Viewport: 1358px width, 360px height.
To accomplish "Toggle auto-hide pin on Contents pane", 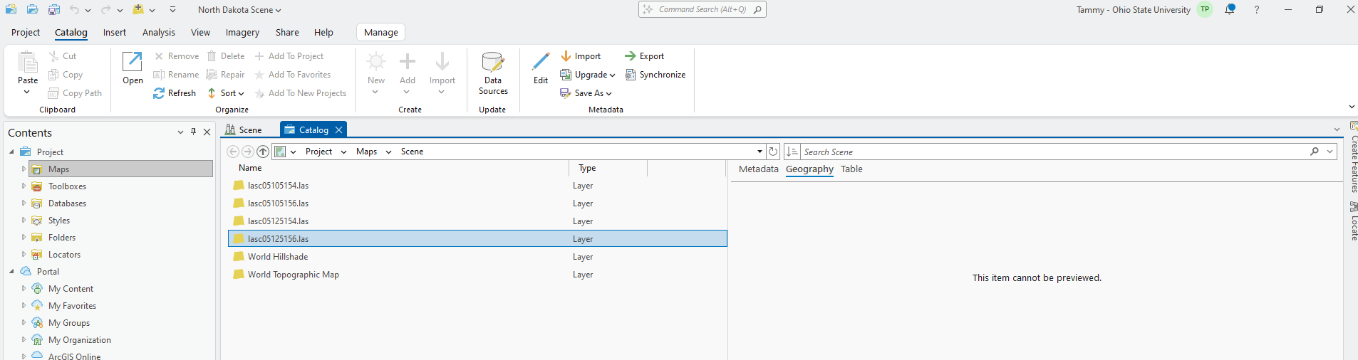I will pos(194,132).
